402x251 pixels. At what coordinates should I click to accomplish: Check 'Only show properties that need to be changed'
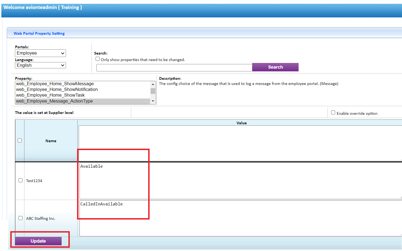pyautogui.click(x=97, y=59)
